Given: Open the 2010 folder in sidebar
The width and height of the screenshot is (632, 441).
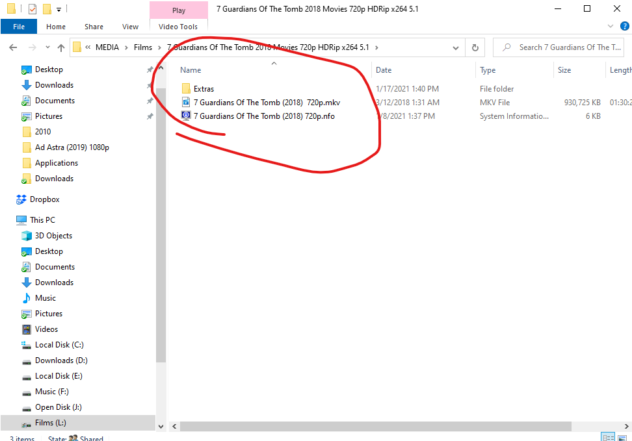Looking at the screenshot, I should coord(43,132).
